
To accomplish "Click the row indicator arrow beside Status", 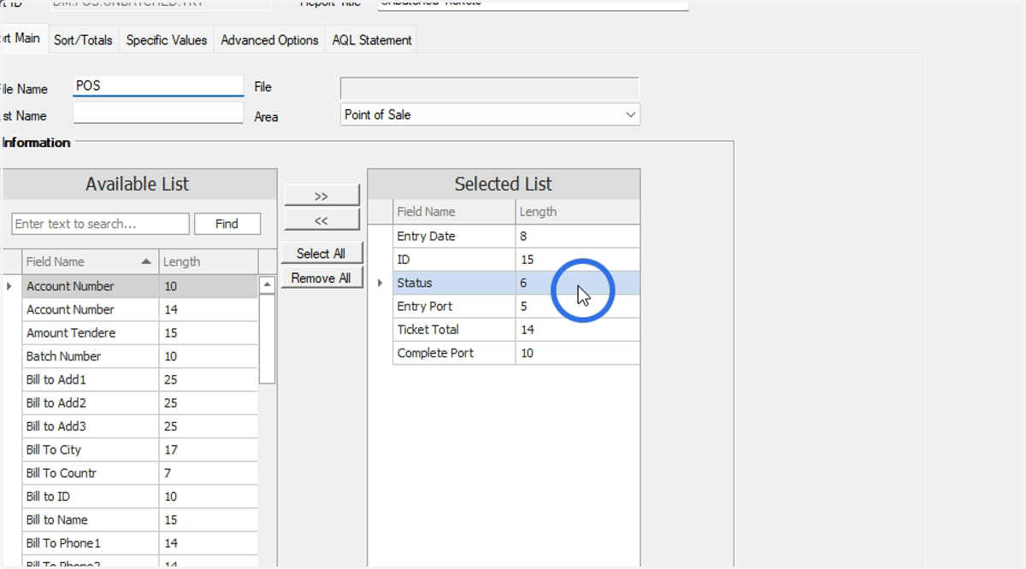I will pos(380,283).
